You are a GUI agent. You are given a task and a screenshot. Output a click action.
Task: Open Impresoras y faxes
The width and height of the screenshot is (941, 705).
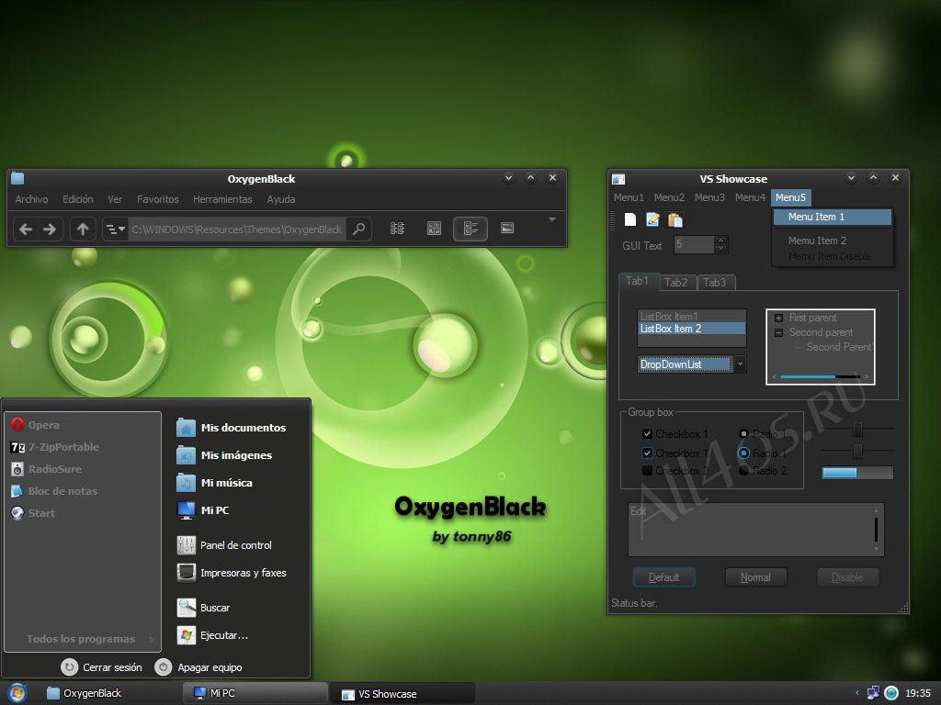pos(232,573)
